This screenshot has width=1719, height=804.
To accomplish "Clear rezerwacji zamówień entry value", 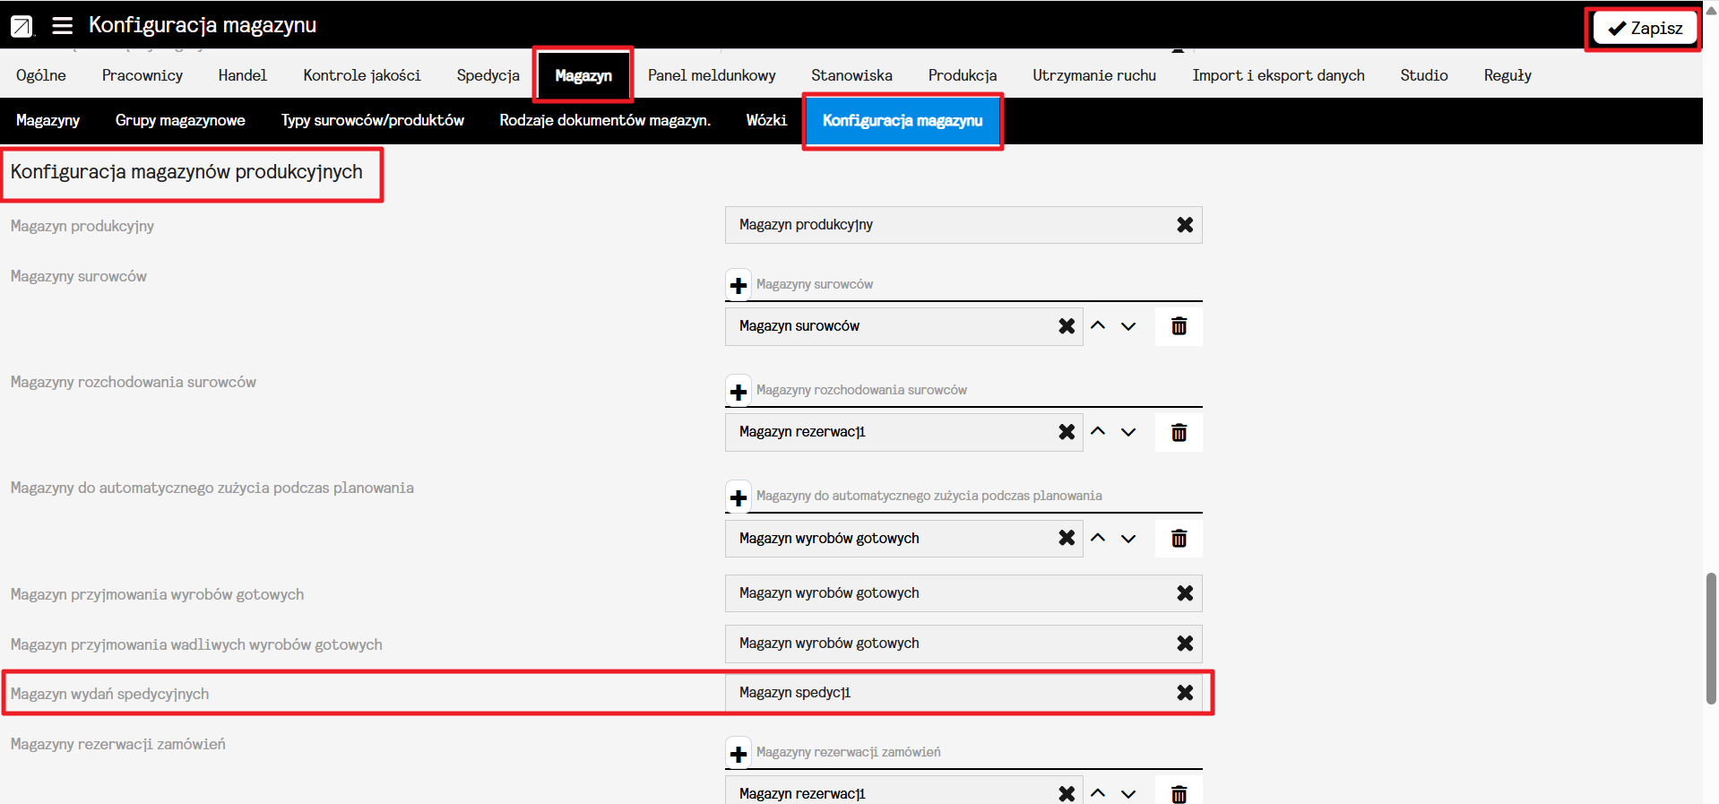I will [x=1067, y=794].
